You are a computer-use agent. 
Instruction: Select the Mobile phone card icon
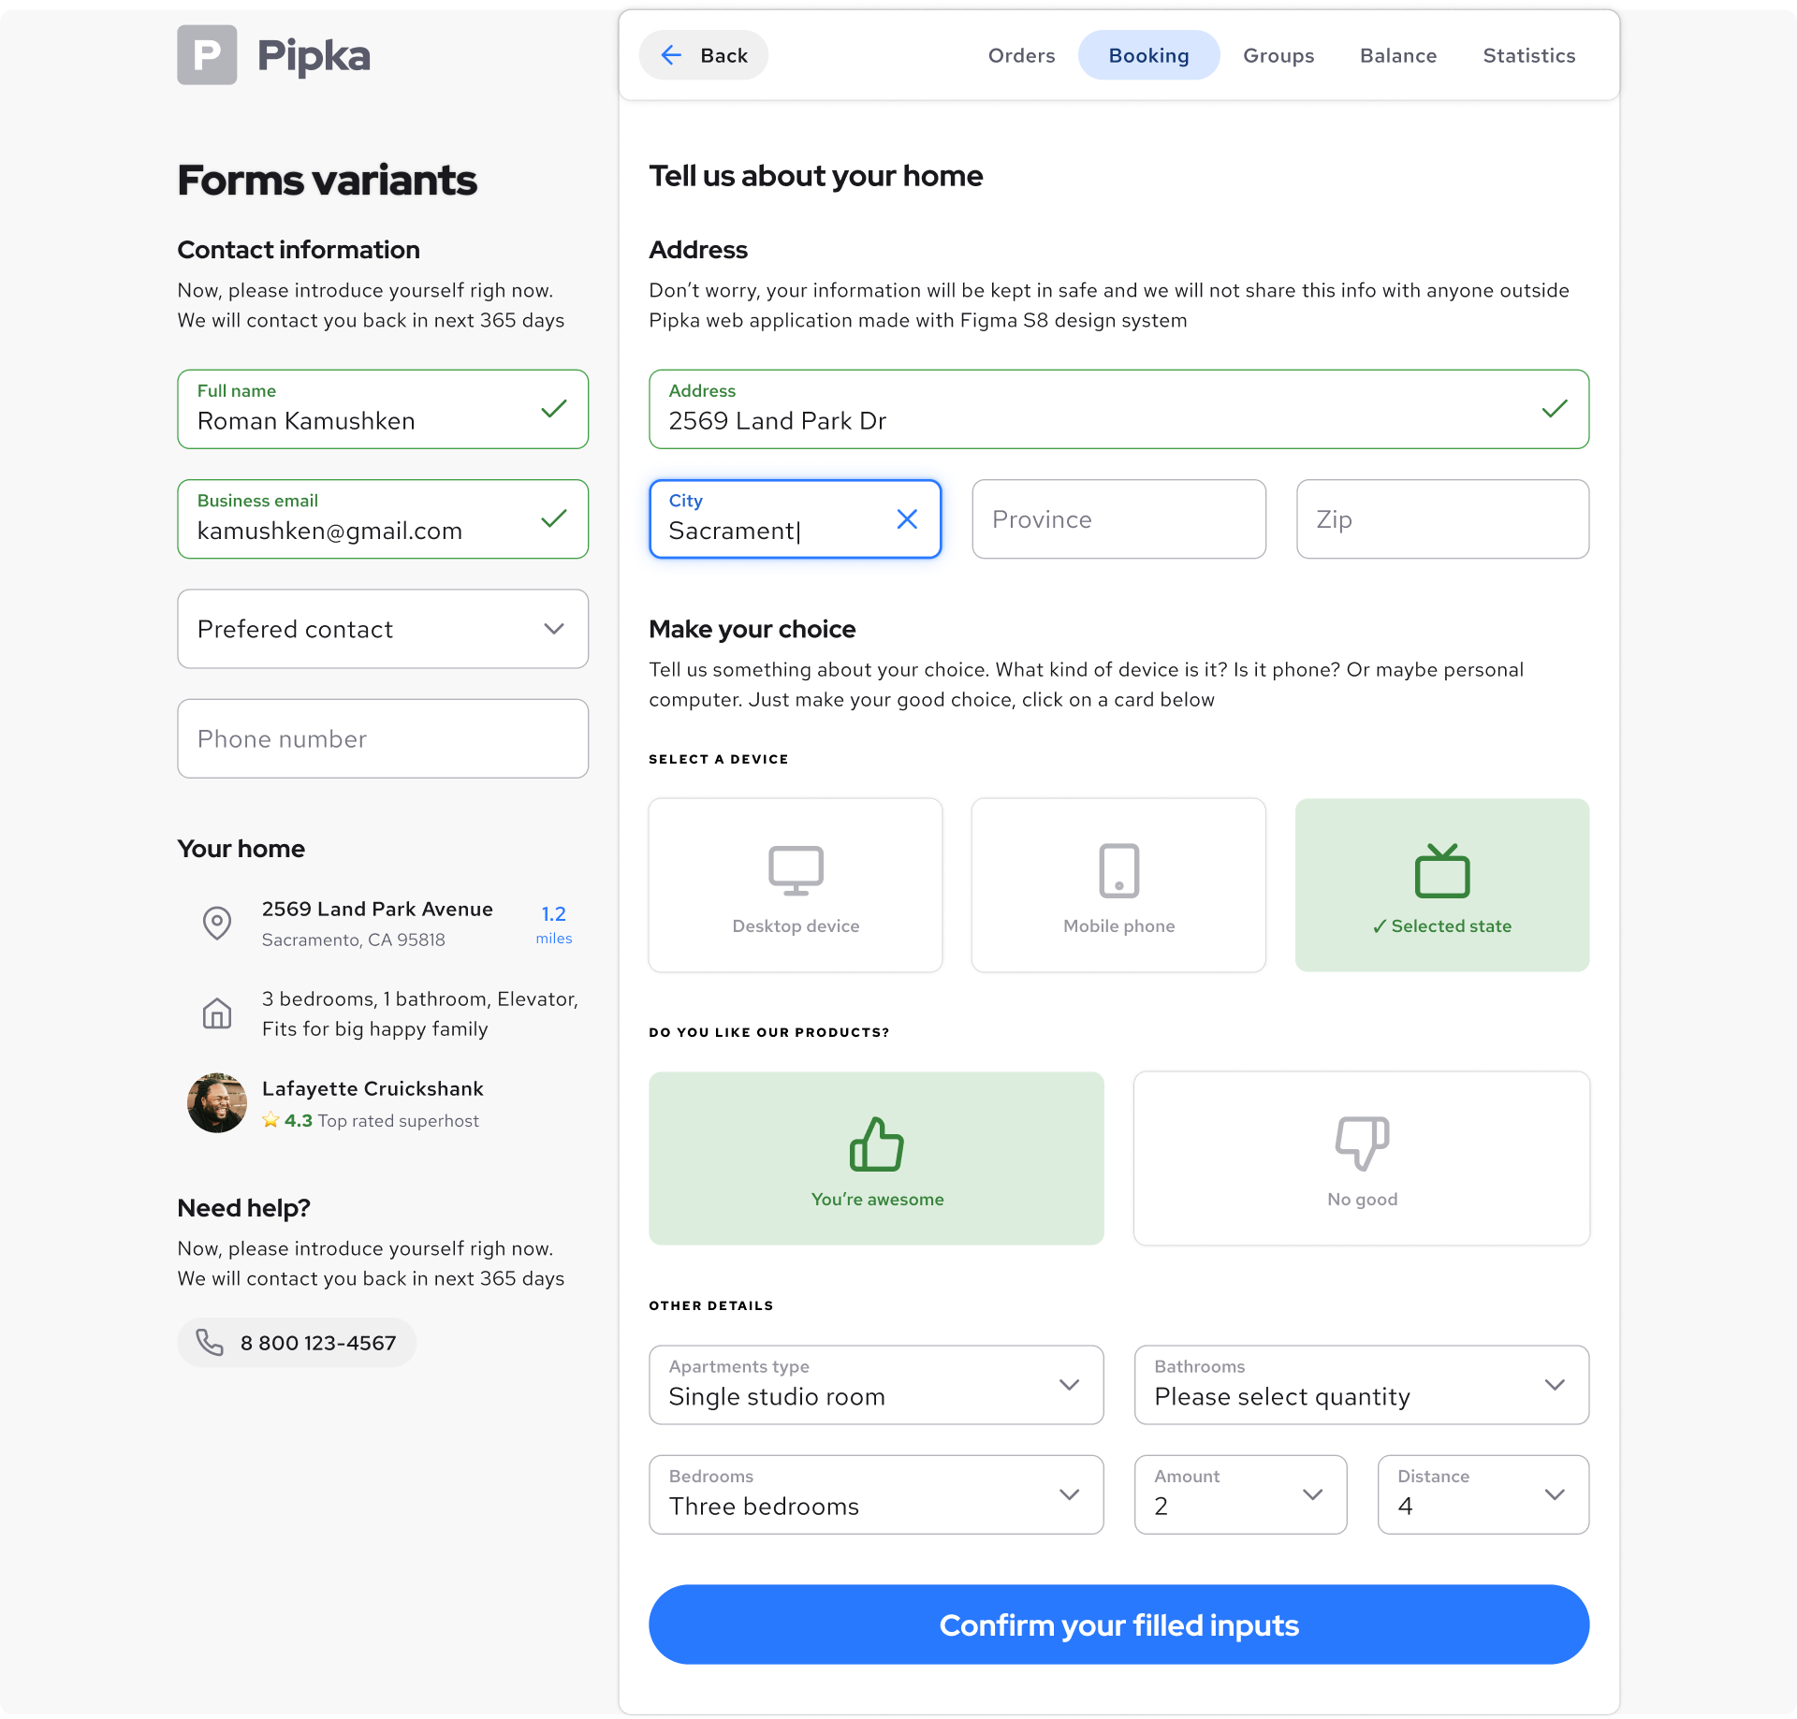point(1118,869)
